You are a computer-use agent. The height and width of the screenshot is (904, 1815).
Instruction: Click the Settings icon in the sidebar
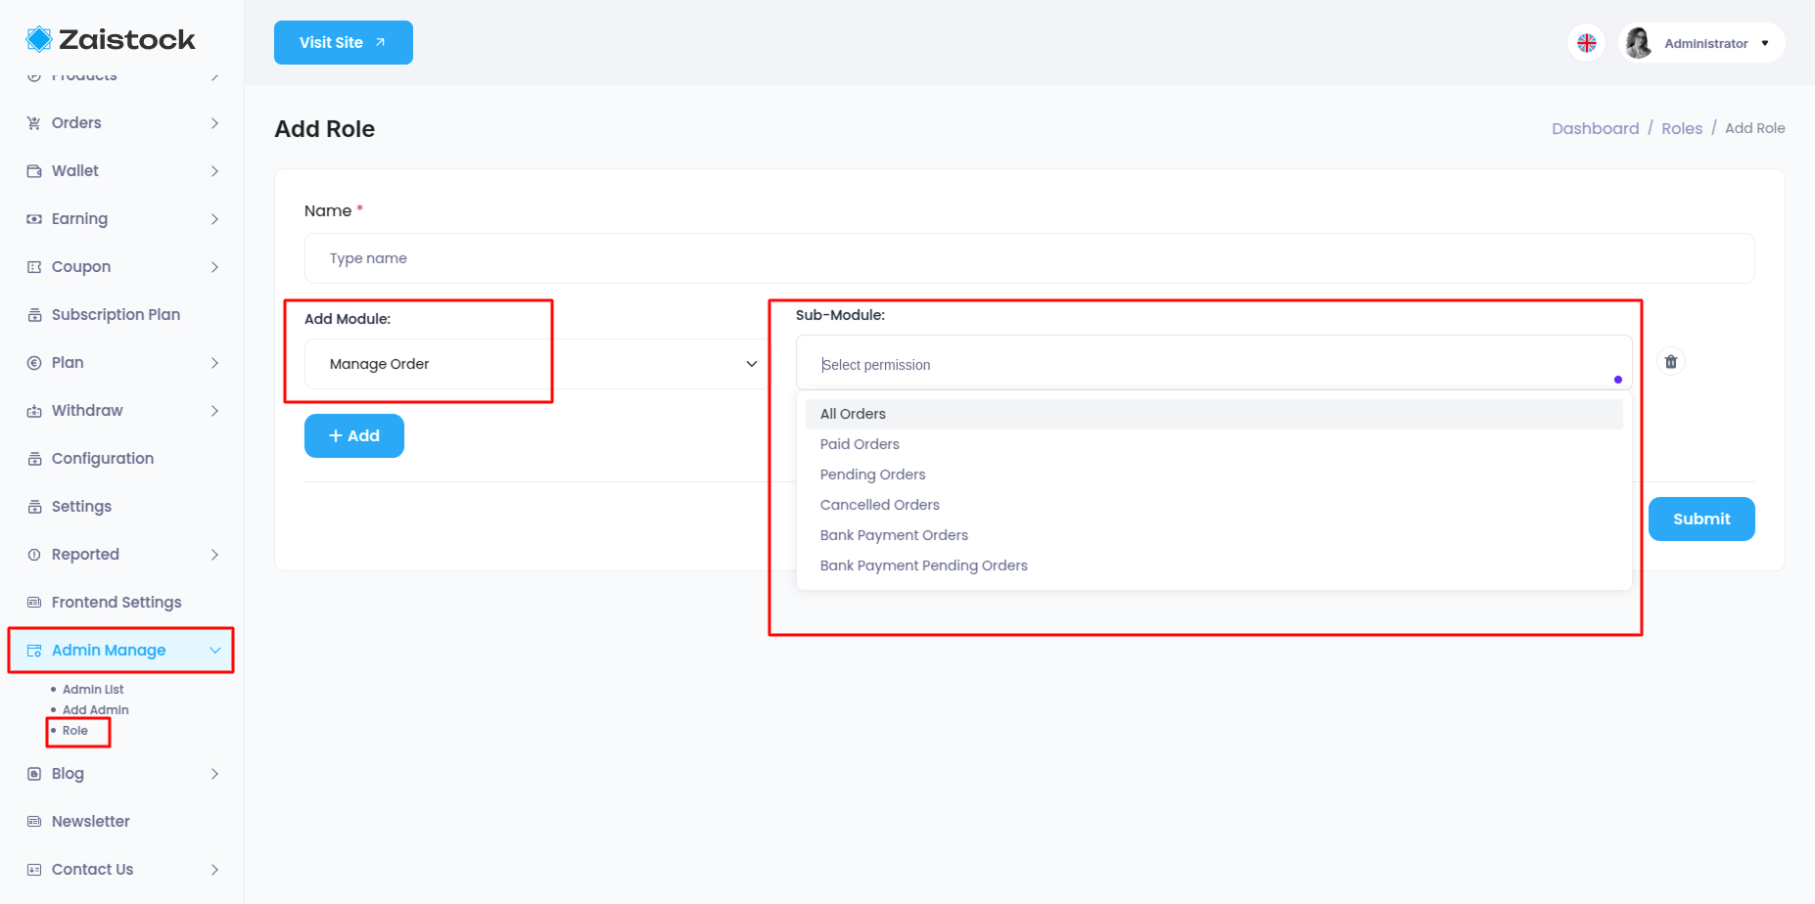34,507
